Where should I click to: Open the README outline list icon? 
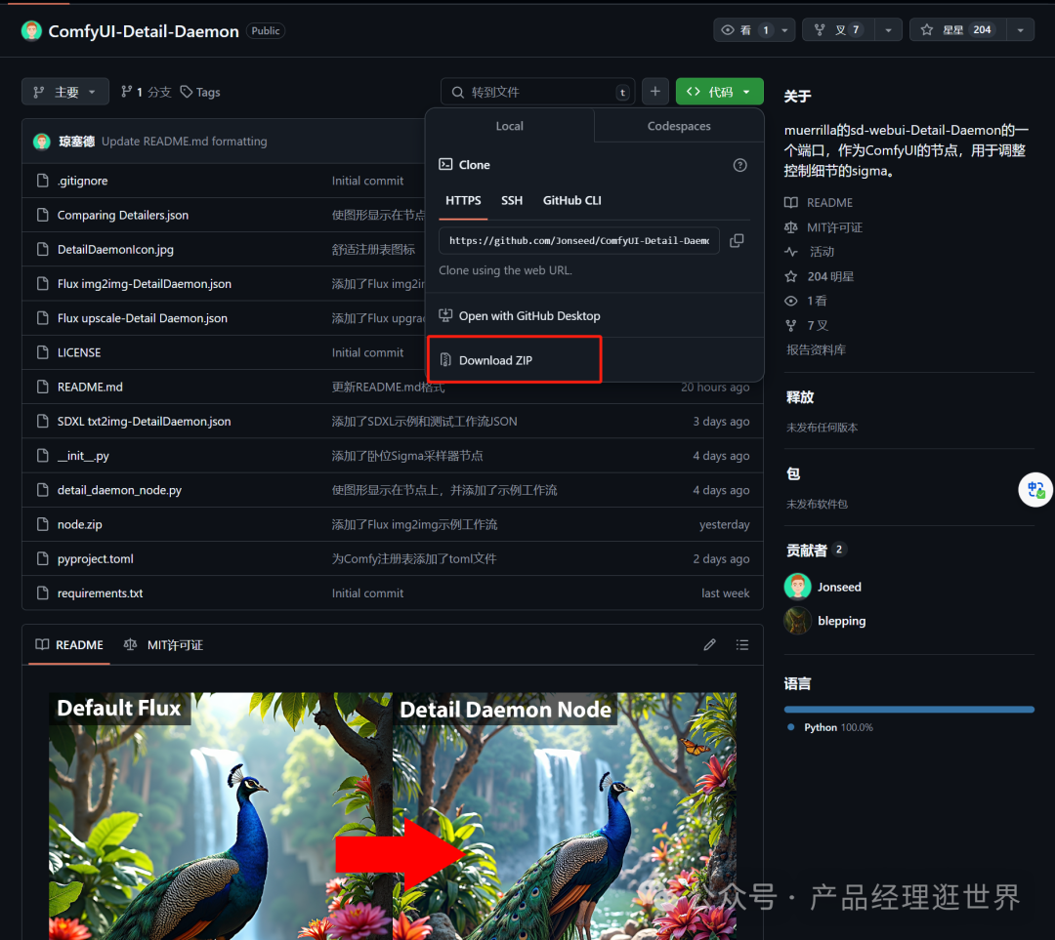coord(741,644)
